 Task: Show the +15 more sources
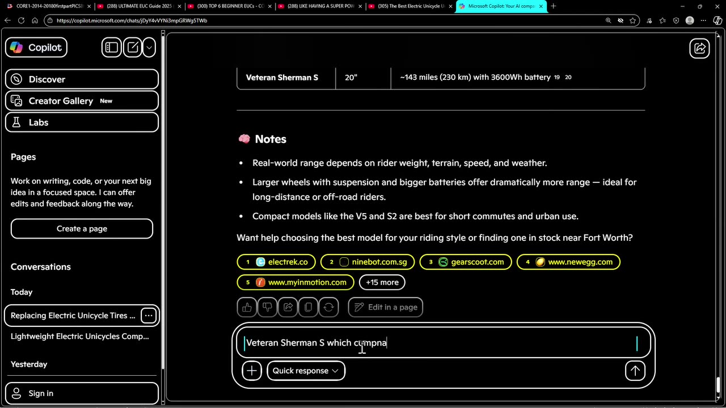click(x=382, y=282)
